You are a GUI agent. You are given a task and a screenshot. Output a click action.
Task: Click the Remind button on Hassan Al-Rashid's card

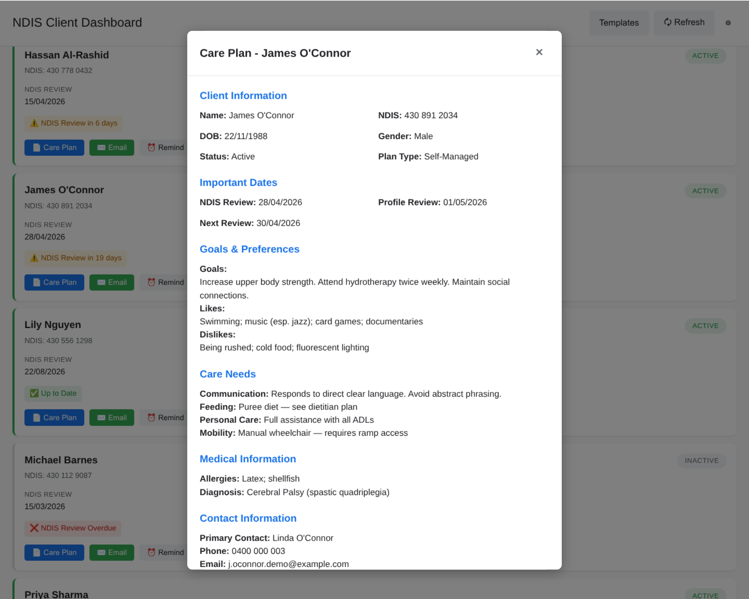click(x=166, y=147)
